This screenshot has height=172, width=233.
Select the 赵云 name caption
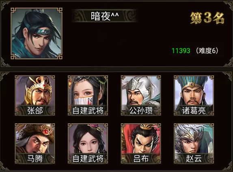[194, 159]
